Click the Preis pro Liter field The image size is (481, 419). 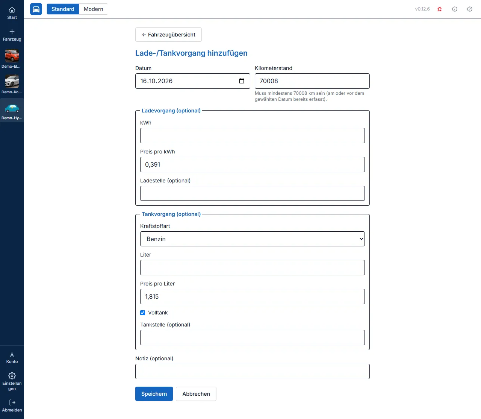pyautogui.click(x=253, y=296)
